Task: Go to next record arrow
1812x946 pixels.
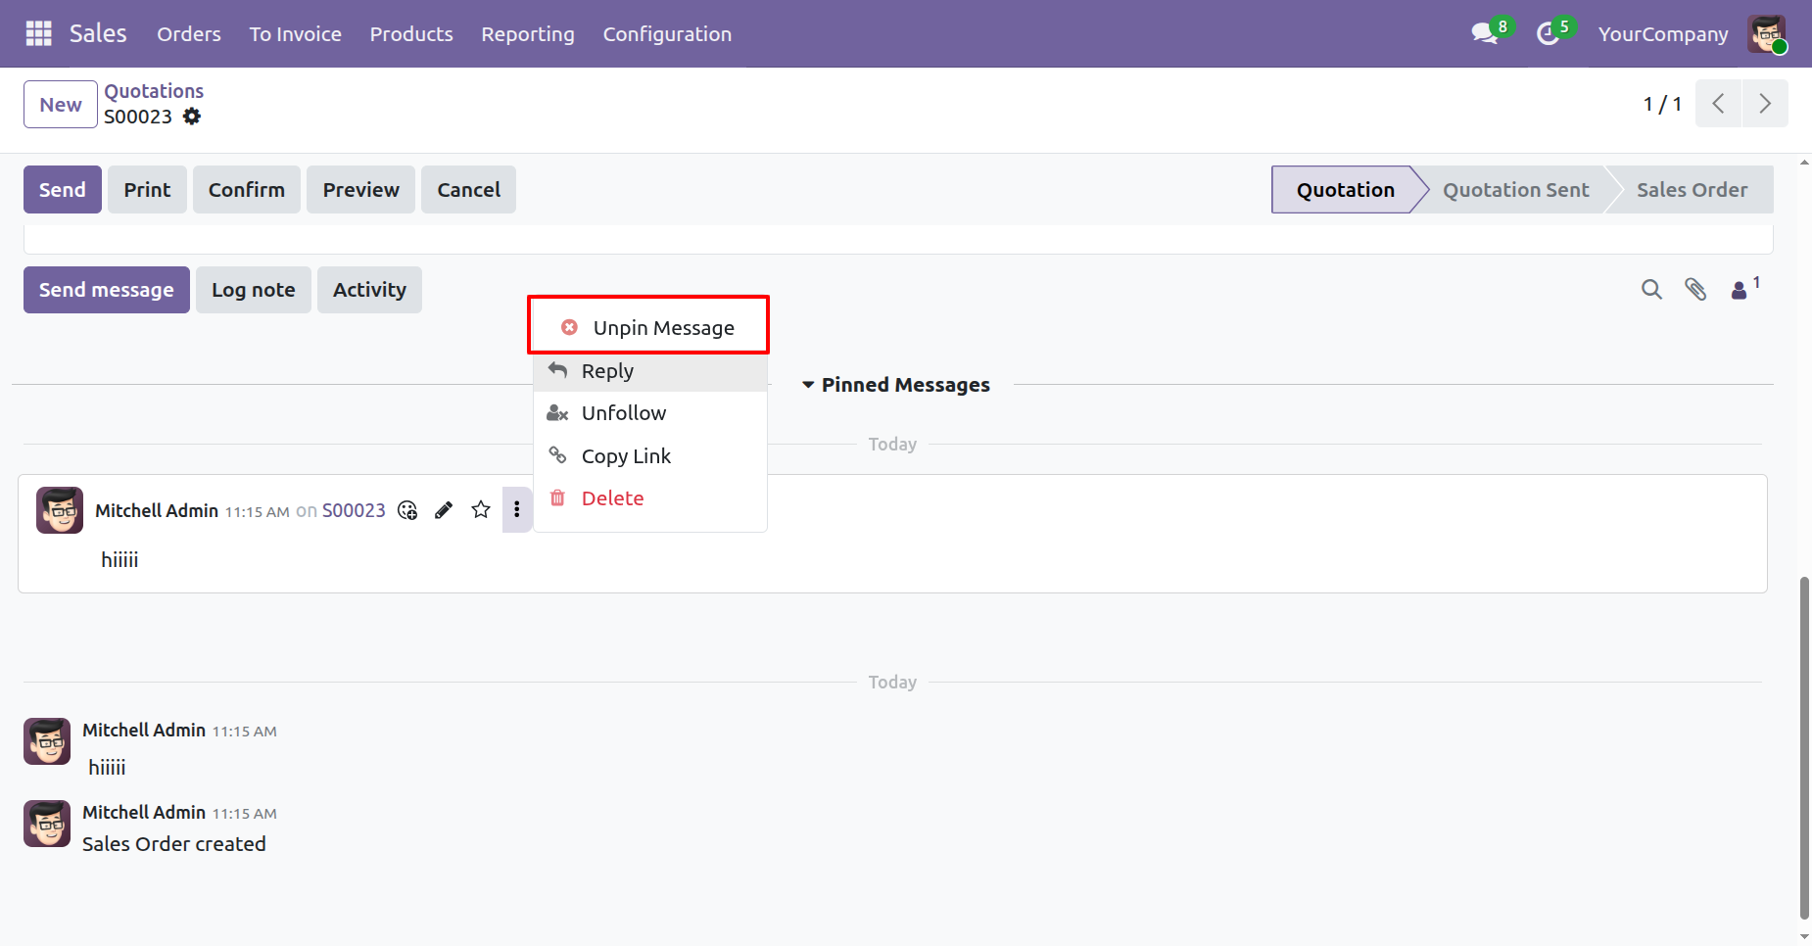Action: [x=1764, y=104]
